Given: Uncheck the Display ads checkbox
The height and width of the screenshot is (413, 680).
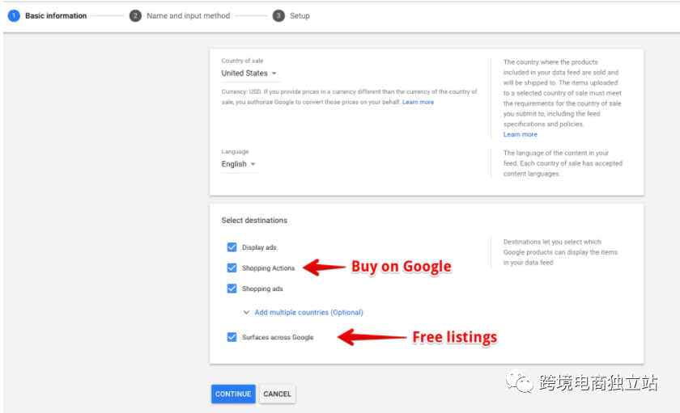Looking at the screenshot, I should click(x=232, y=247).
